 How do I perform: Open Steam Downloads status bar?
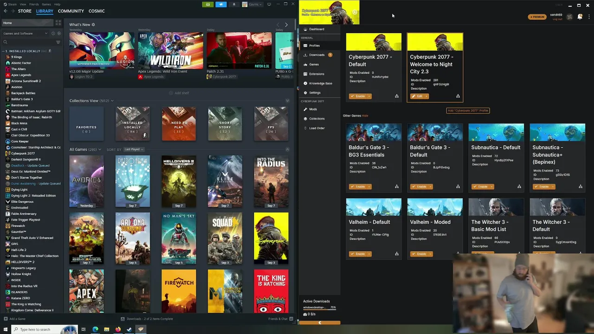point(147,319)
